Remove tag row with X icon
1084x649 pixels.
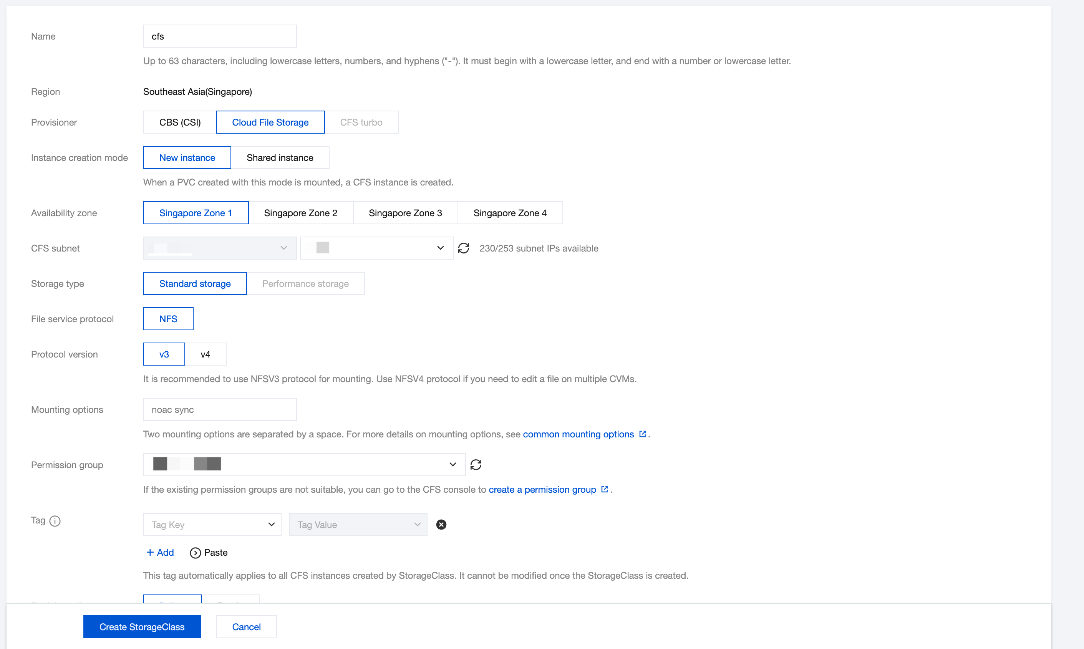point(441,524)
